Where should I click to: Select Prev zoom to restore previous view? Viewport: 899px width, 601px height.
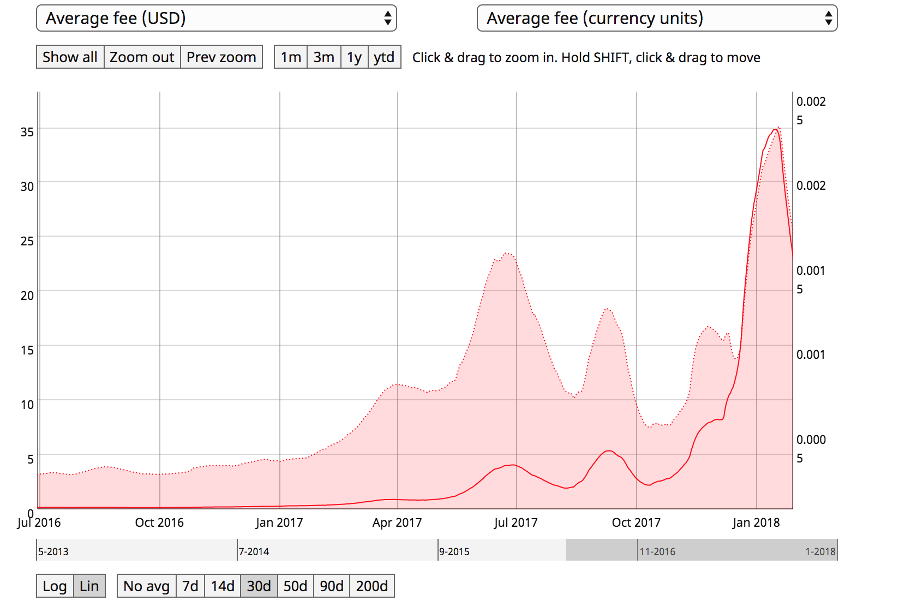coord(221,57)
